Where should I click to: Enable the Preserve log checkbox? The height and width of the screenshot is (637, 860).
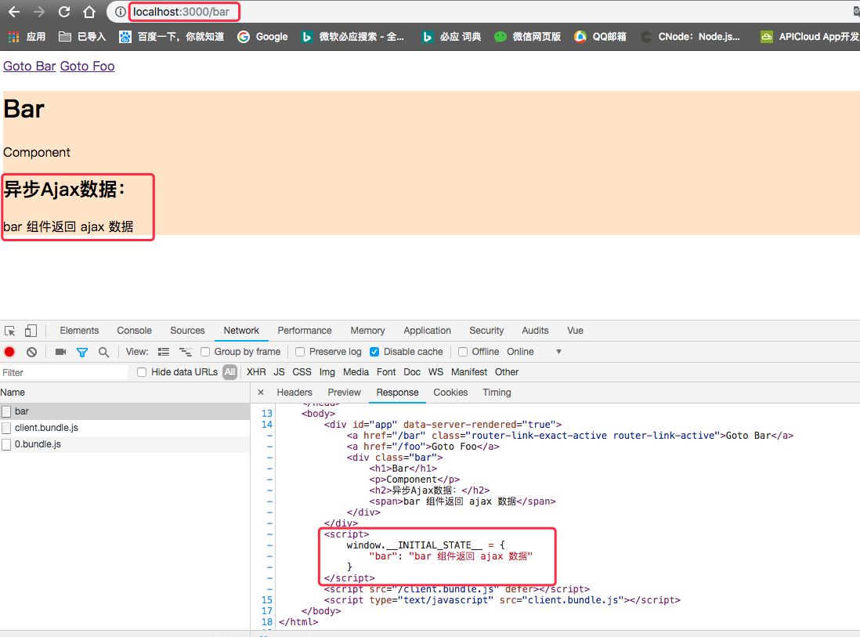[300, 352]
